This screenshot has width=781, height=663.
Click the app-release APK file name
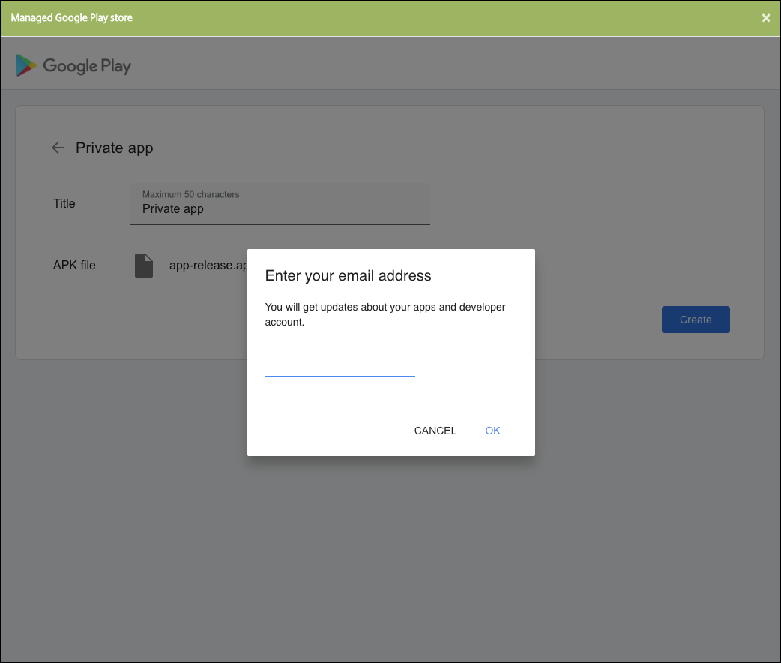point(208,265)
